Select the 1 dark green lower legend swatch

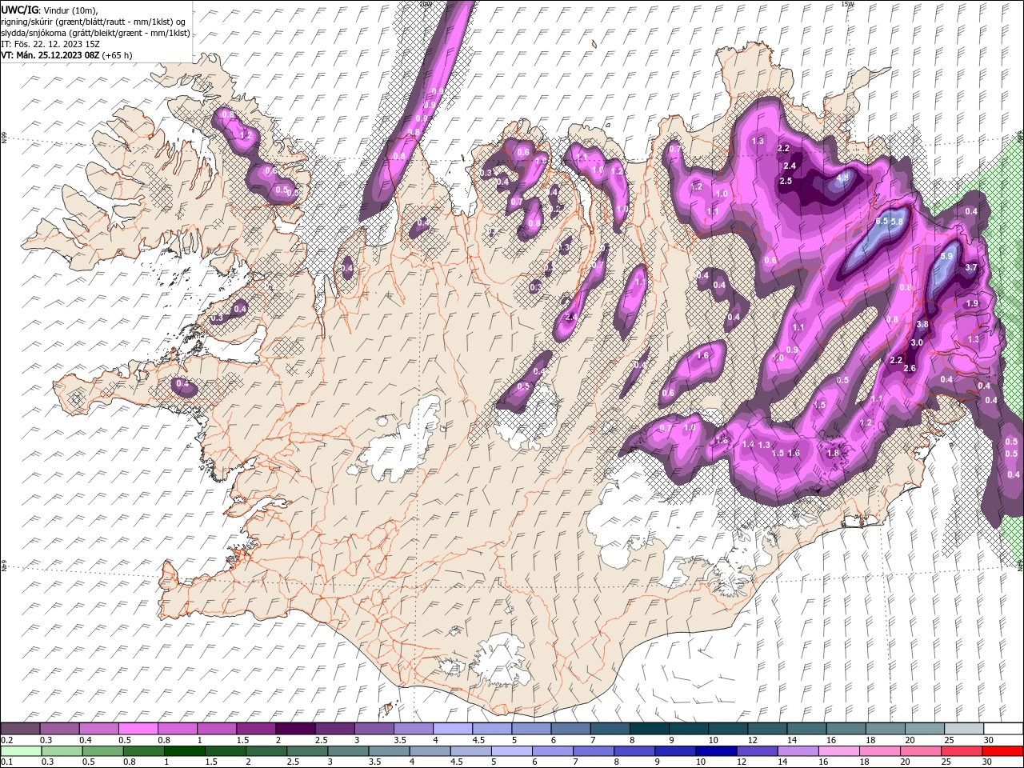coord(184,751)
